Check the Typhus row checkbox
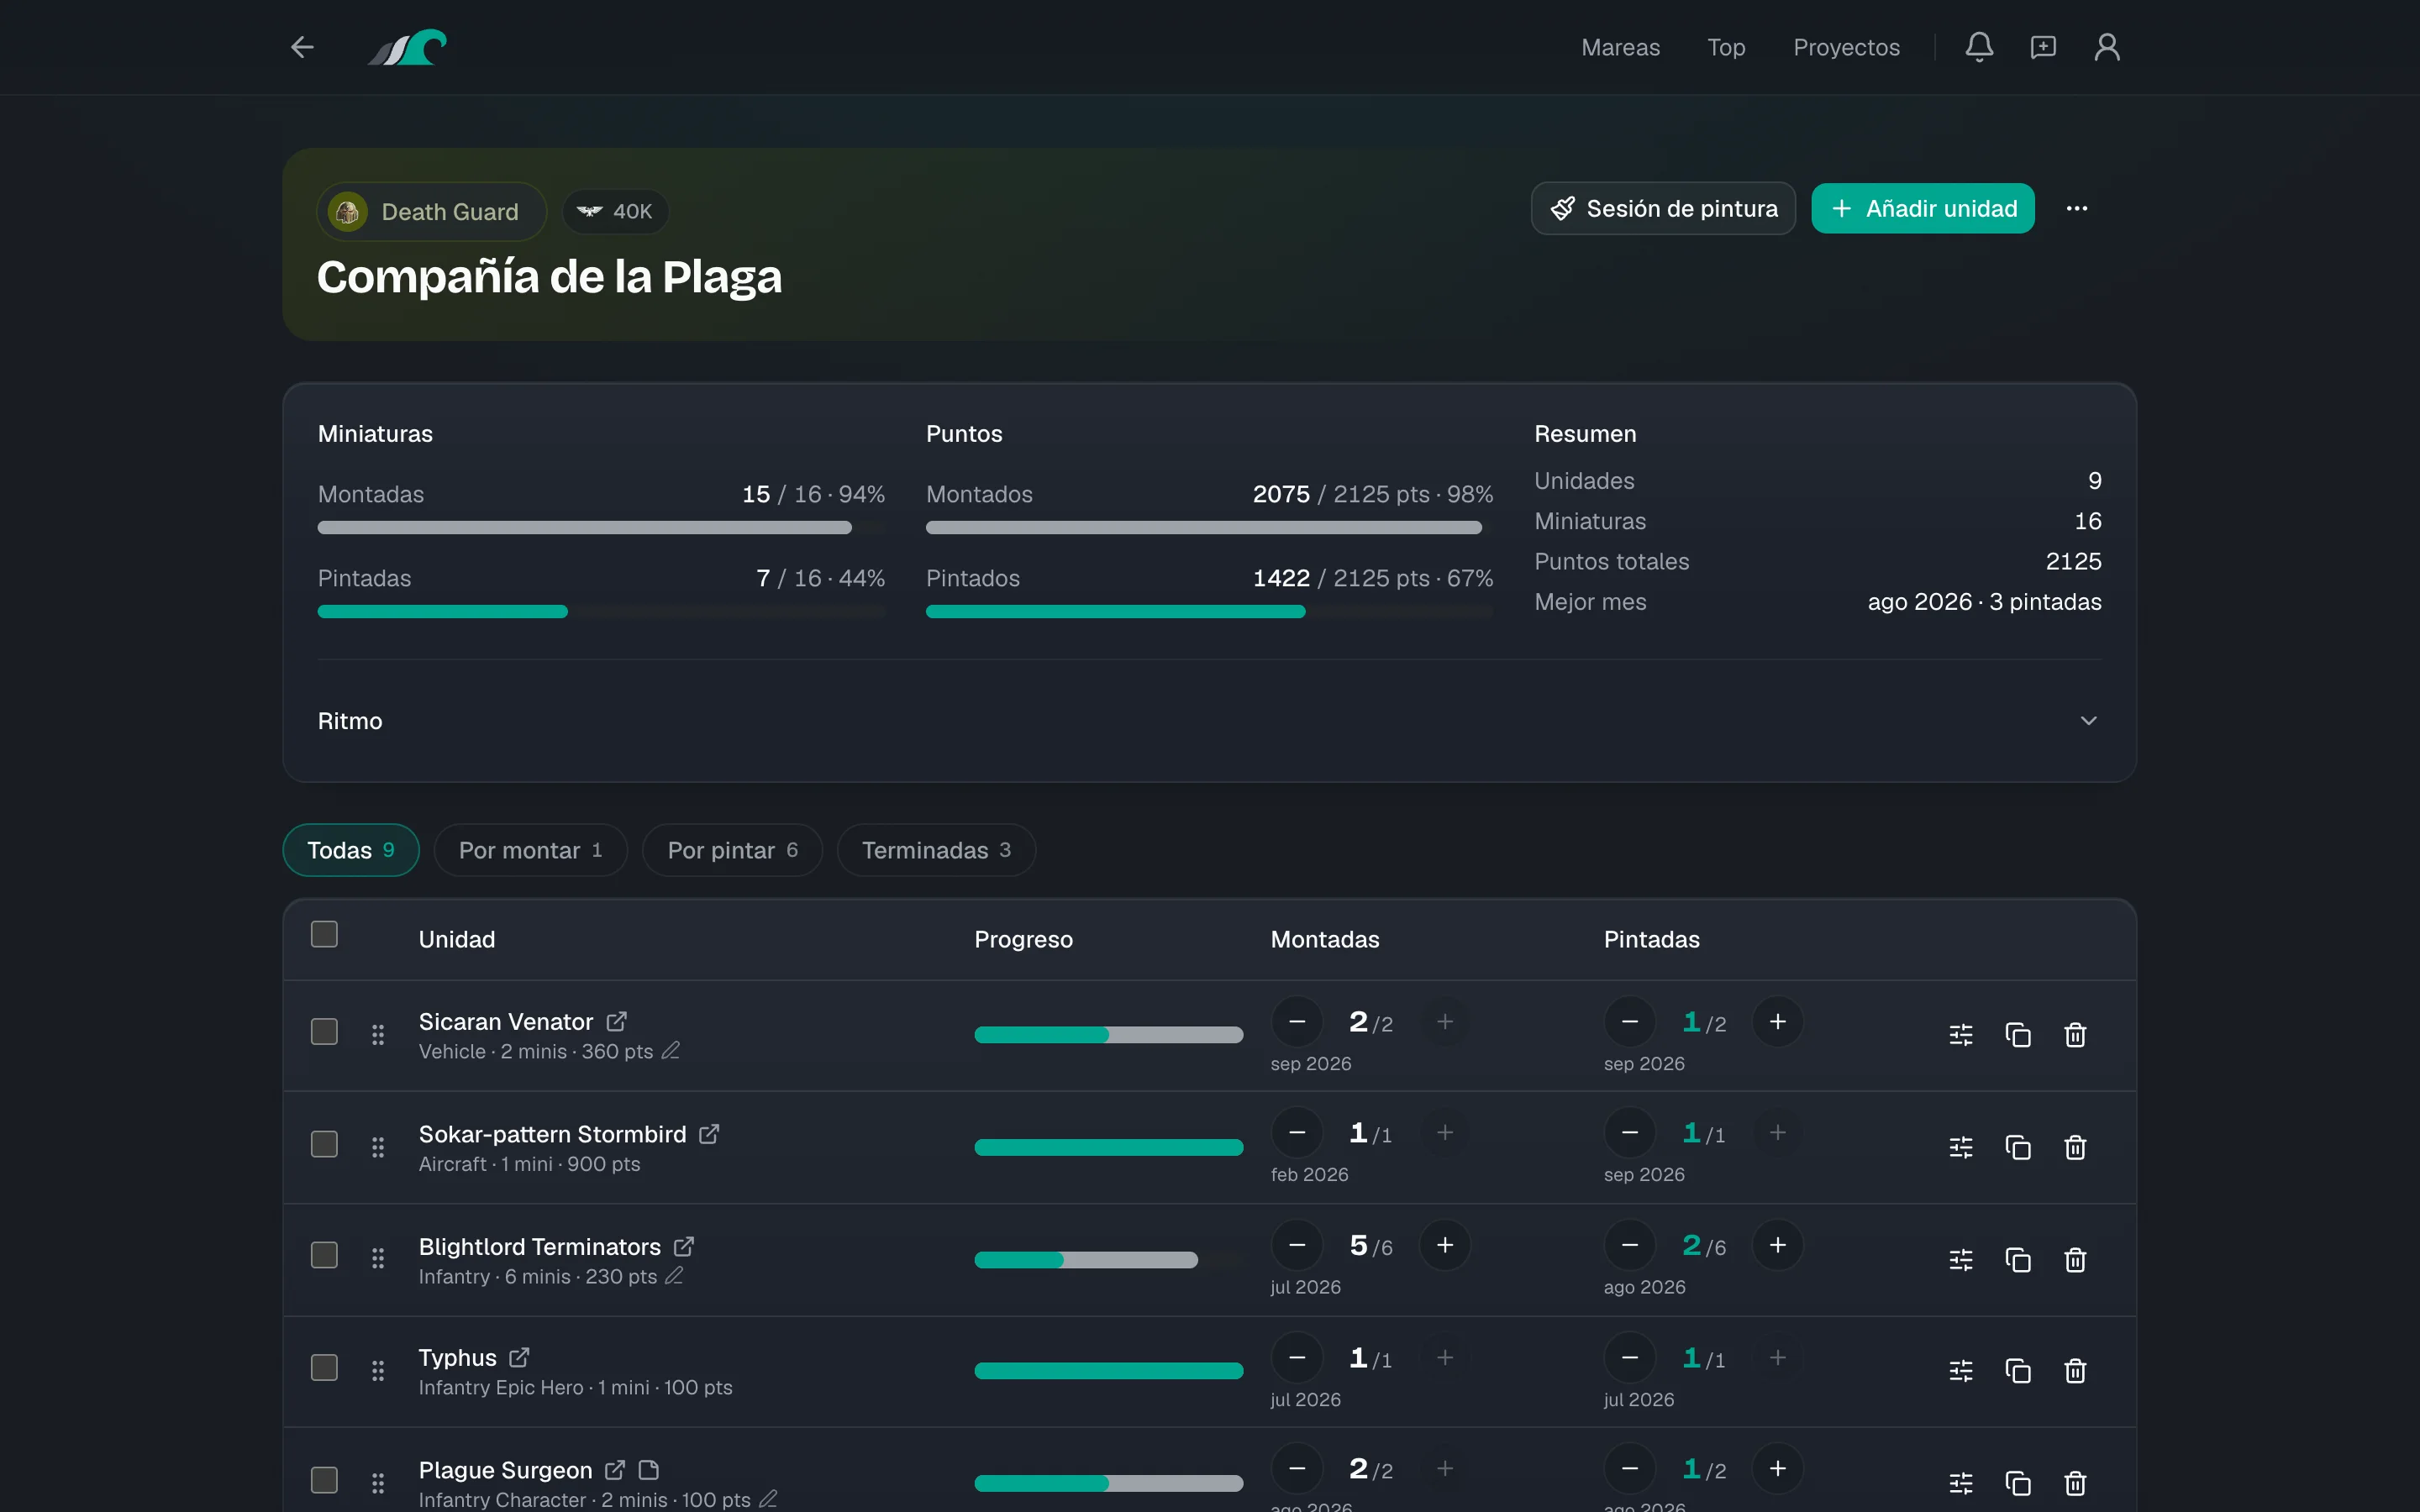Screen dimensions: 2420x1512 point(324,1367)
